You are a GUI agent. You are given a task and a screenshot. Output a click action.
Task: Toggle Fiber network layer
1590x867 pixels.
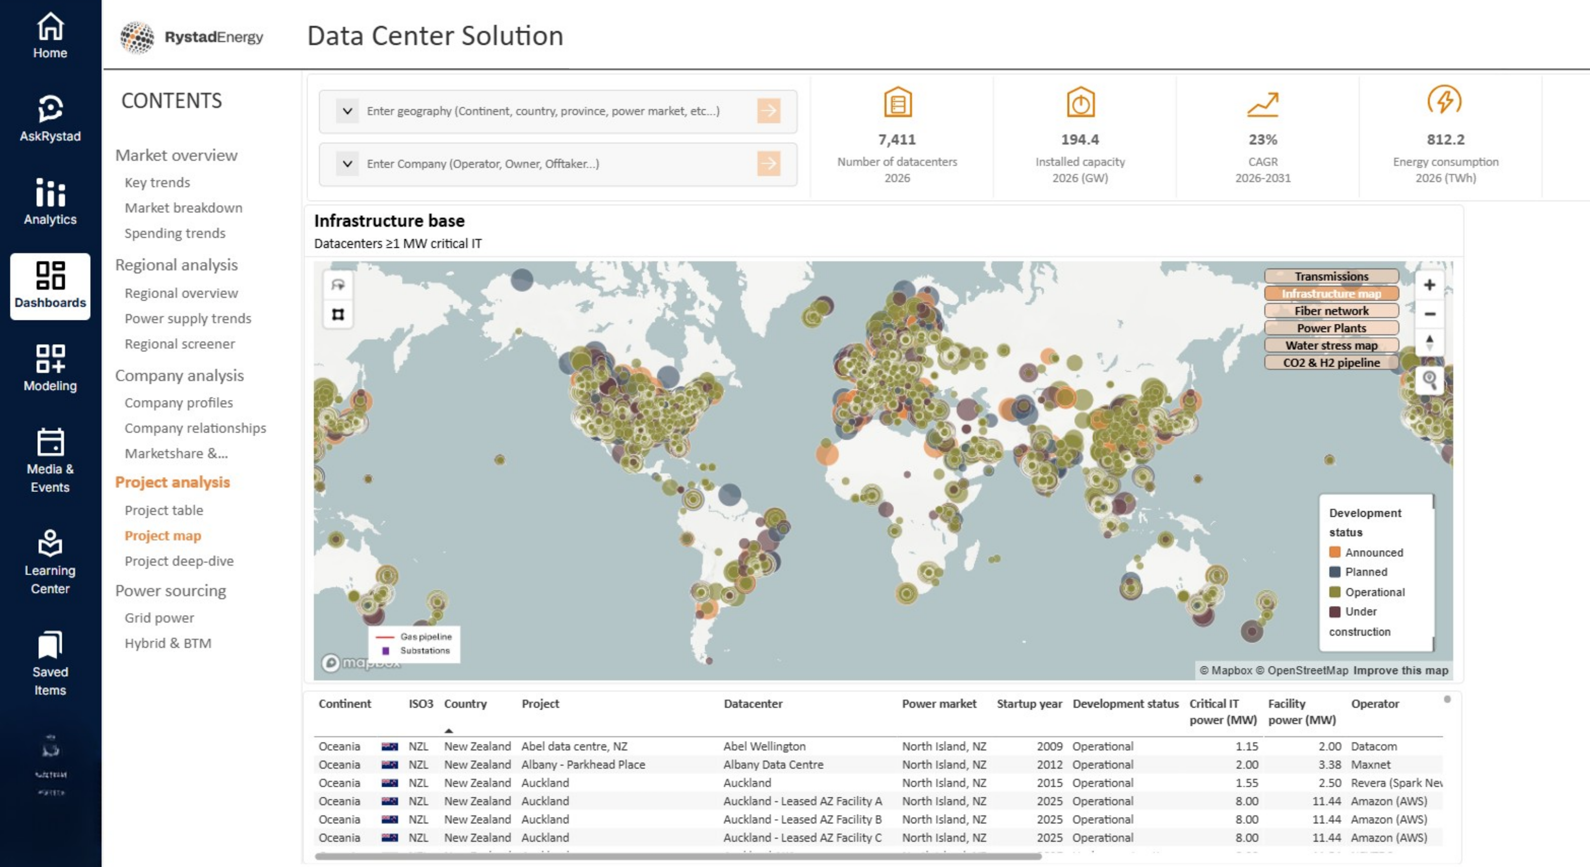point(1331,311)
